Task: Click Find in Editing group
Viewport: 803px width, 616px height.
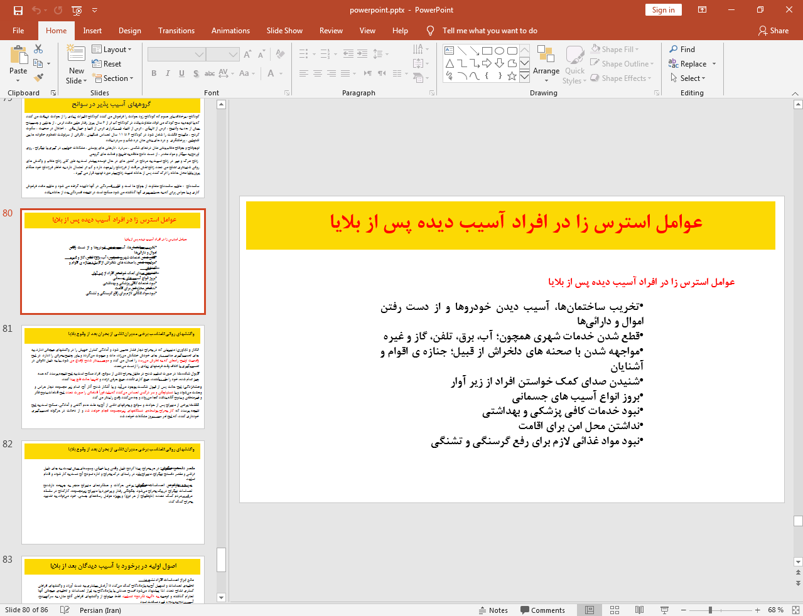Action: 682,50
